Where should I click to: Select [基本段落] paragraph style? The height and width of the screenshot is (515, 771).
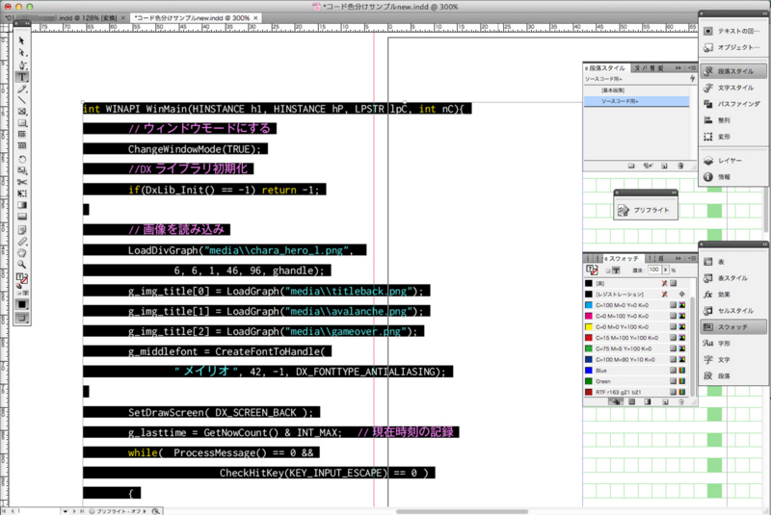636,90
